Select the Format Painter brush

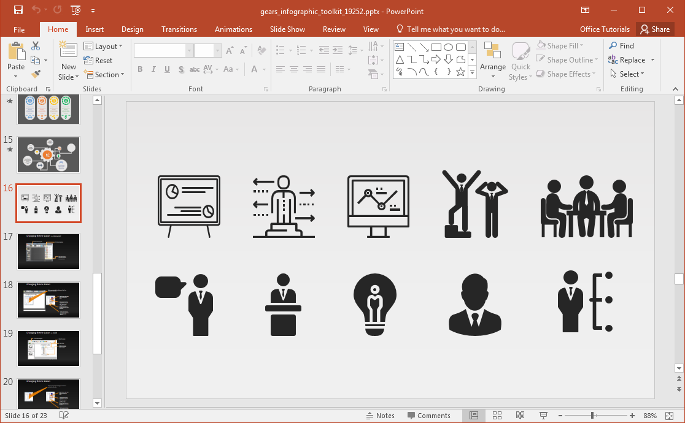[x=36, y=74]
